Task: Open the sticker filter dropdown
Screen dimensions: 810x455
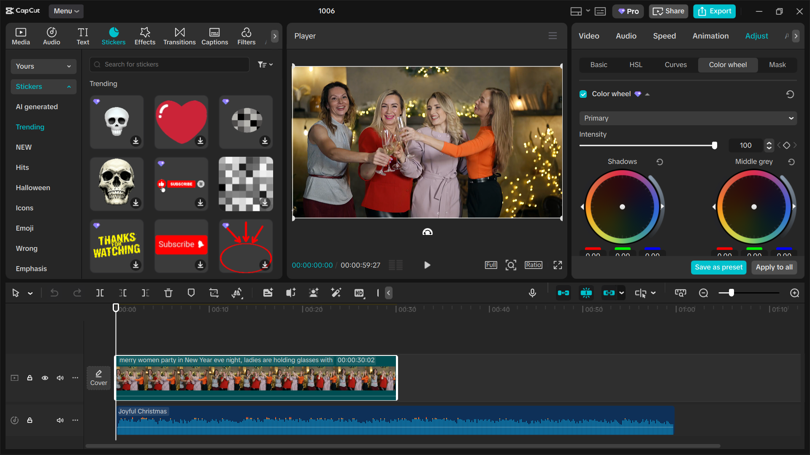Action: [265, 65]
